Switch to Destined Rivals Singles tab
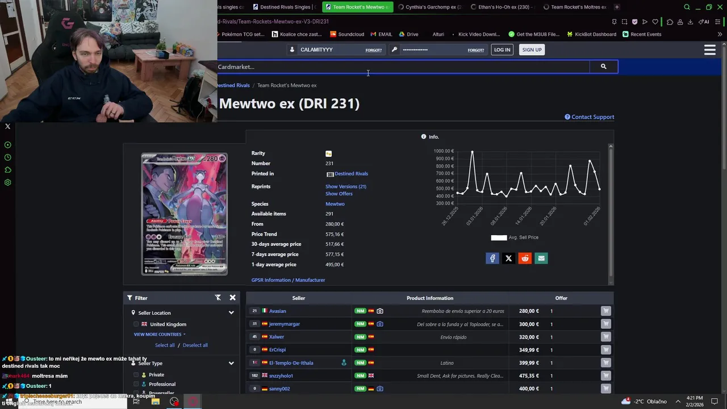 [x=284, y=7]
